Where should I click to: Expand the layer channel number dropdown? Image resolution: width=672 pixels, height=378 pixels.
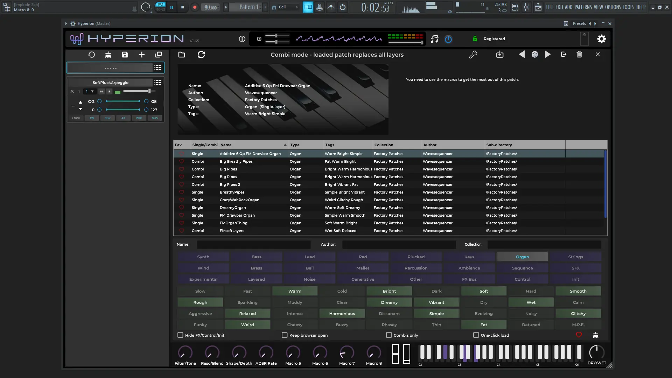(x=92, y=91)
